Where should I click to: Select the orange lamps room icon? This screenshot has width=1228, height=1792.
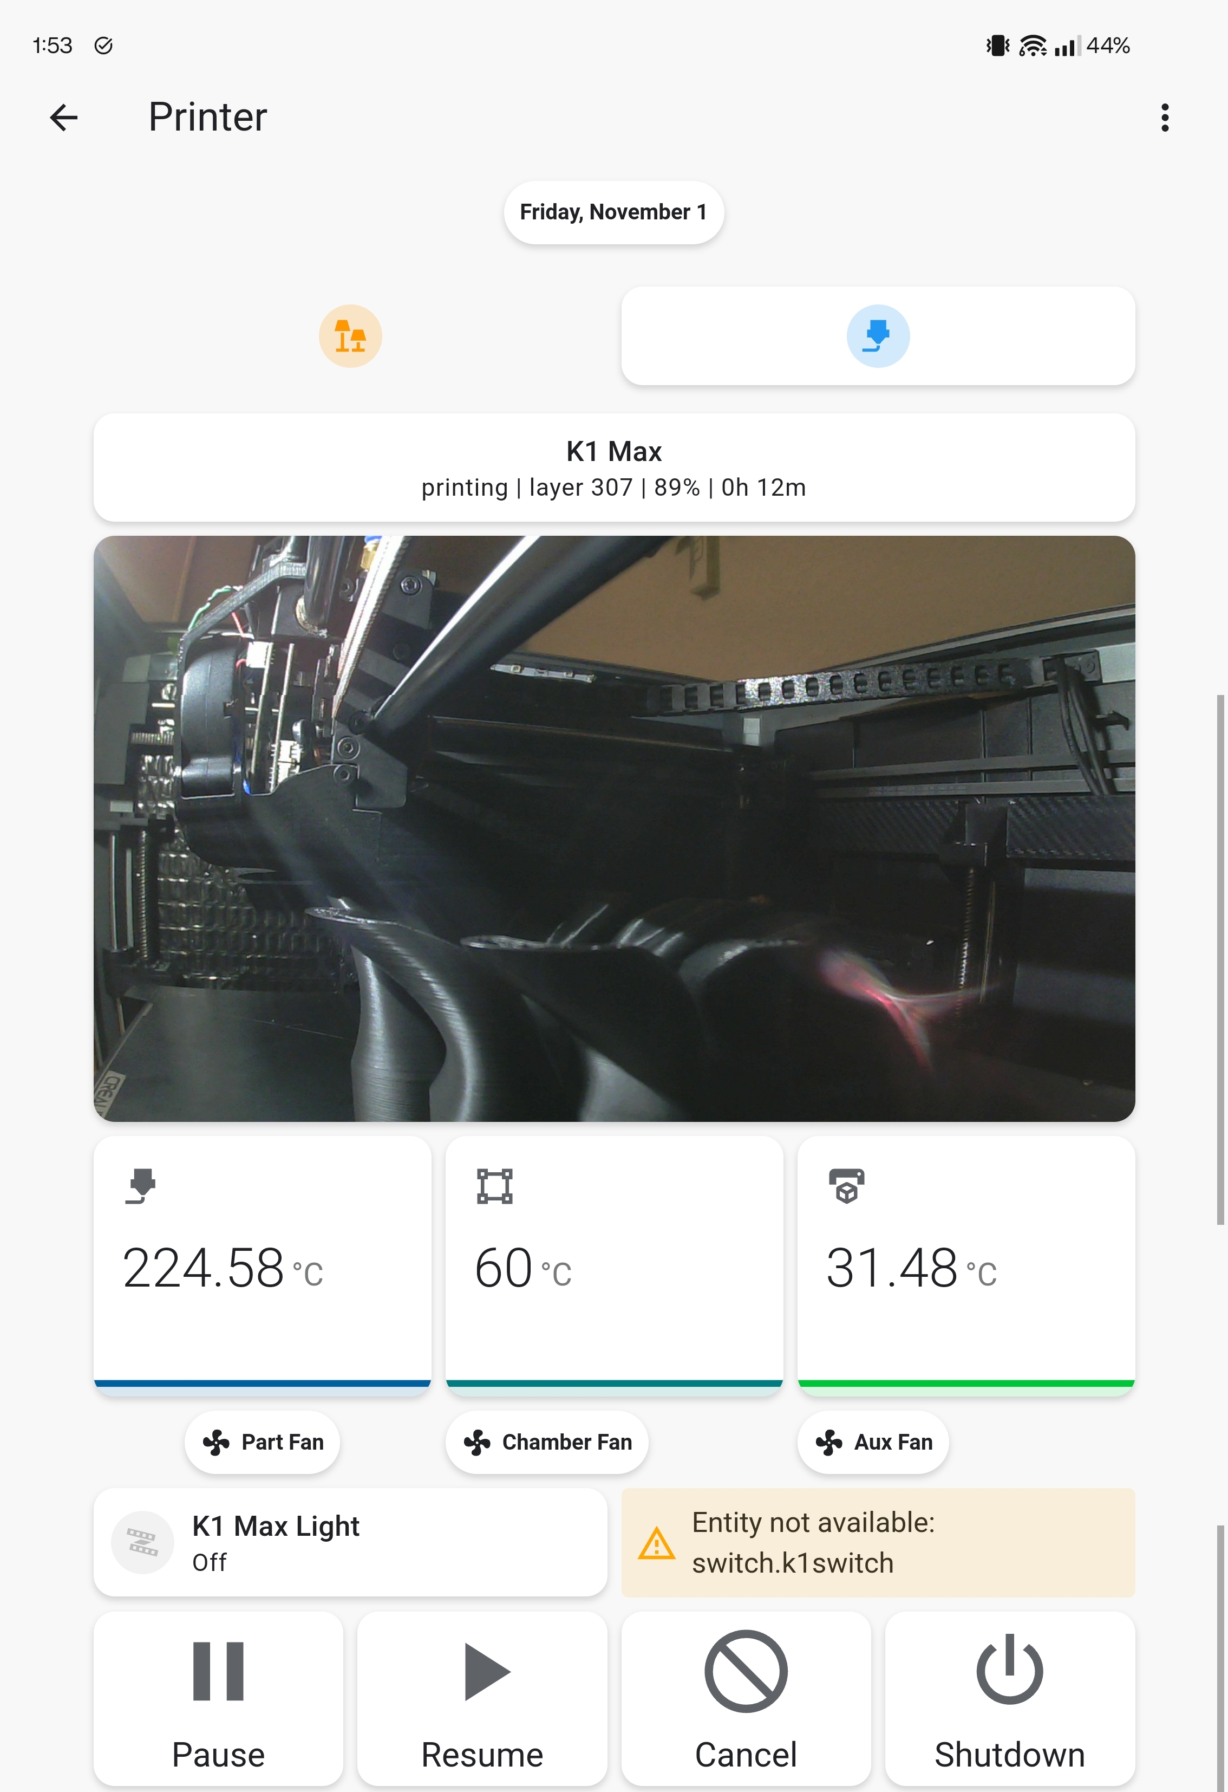350,336
